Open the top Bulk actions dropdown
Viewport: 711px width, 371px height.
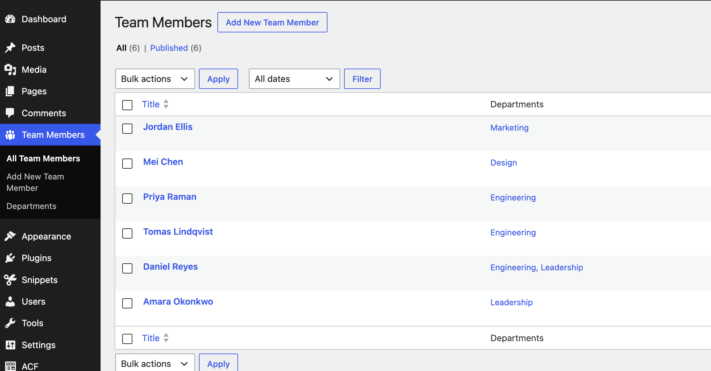155,79
